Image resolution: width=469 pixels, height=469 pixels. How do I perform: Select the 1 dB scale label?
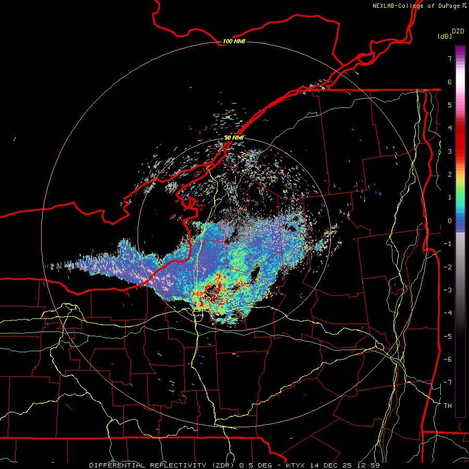[450, 198]
